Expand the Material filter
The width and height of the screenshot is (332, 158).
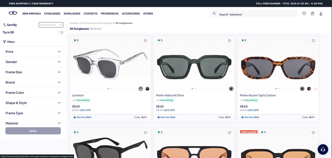click(33, 123)
